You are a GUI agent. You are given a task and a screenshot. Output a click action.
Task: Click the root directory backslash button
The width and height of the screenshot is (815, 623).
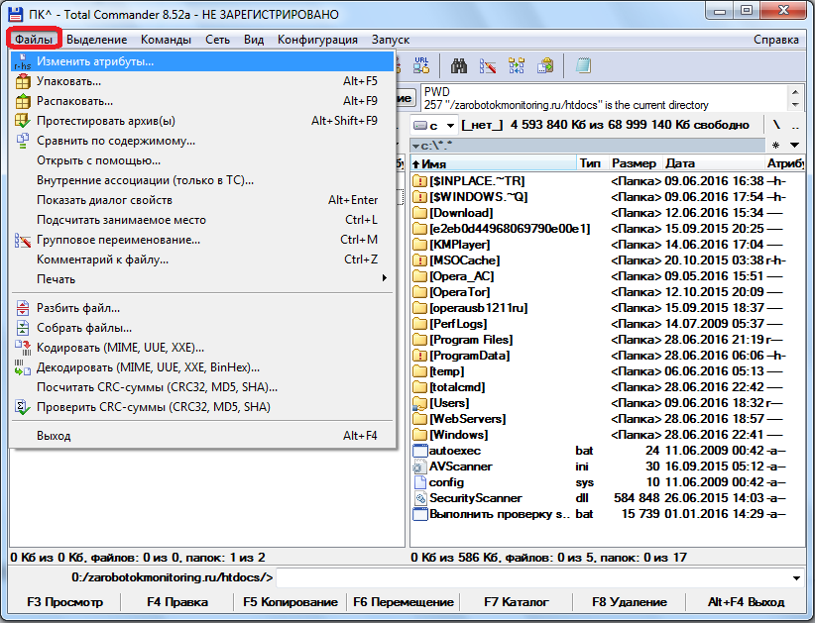(776, 126)
